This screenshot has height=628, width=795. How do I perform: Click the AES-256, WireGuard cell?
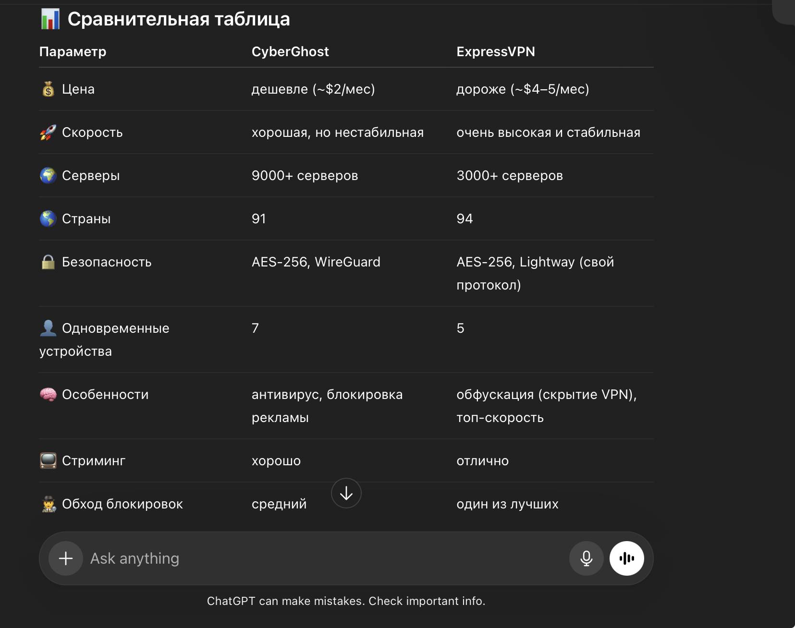pyautogui.click(x=316, y=262)
